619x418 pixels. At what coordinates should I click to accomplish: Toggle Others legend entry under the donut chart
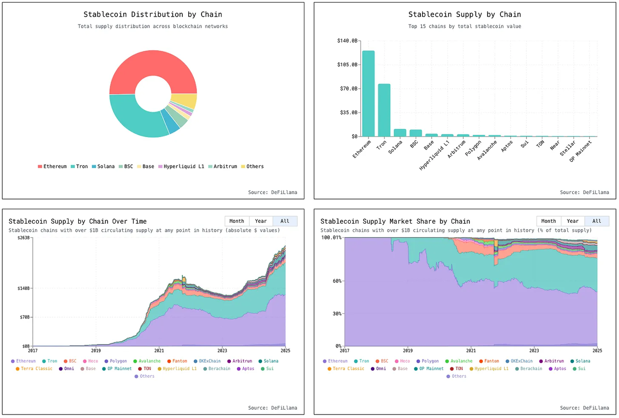(x=252, y=167)
